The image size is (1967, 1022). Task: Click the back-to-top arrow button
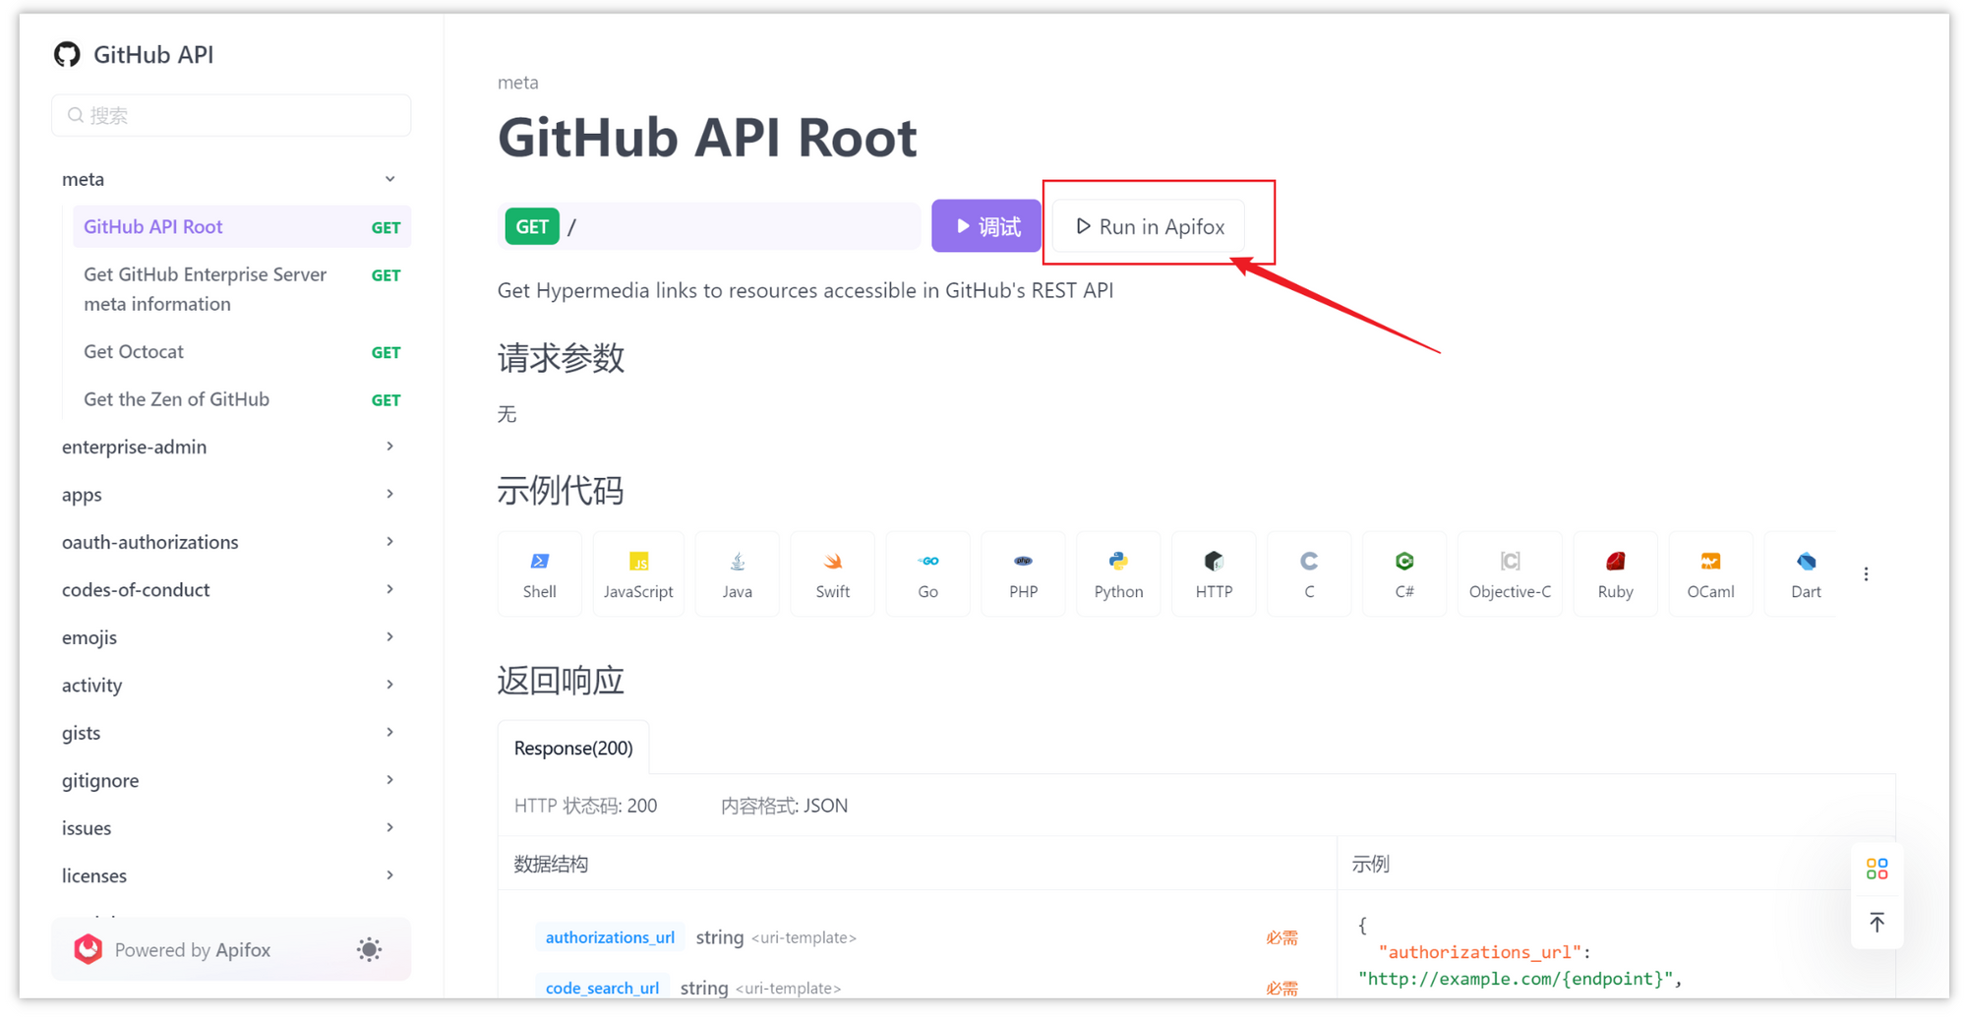coord(1877,923)
